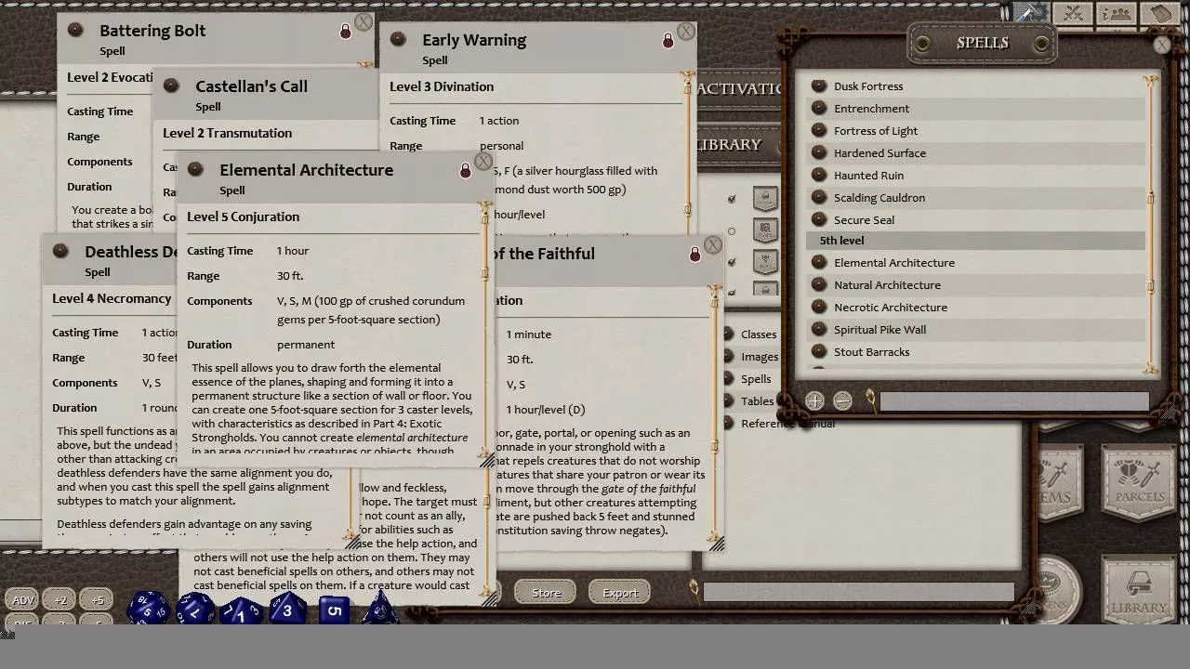
Task: Click the 'permanent' duration value
Action: point(306,345)
